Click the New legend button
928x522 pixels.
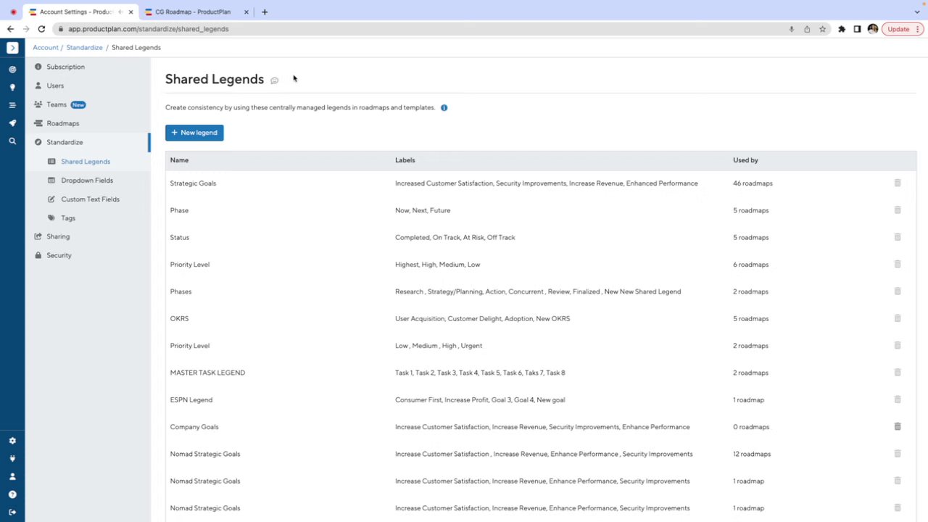194,133
